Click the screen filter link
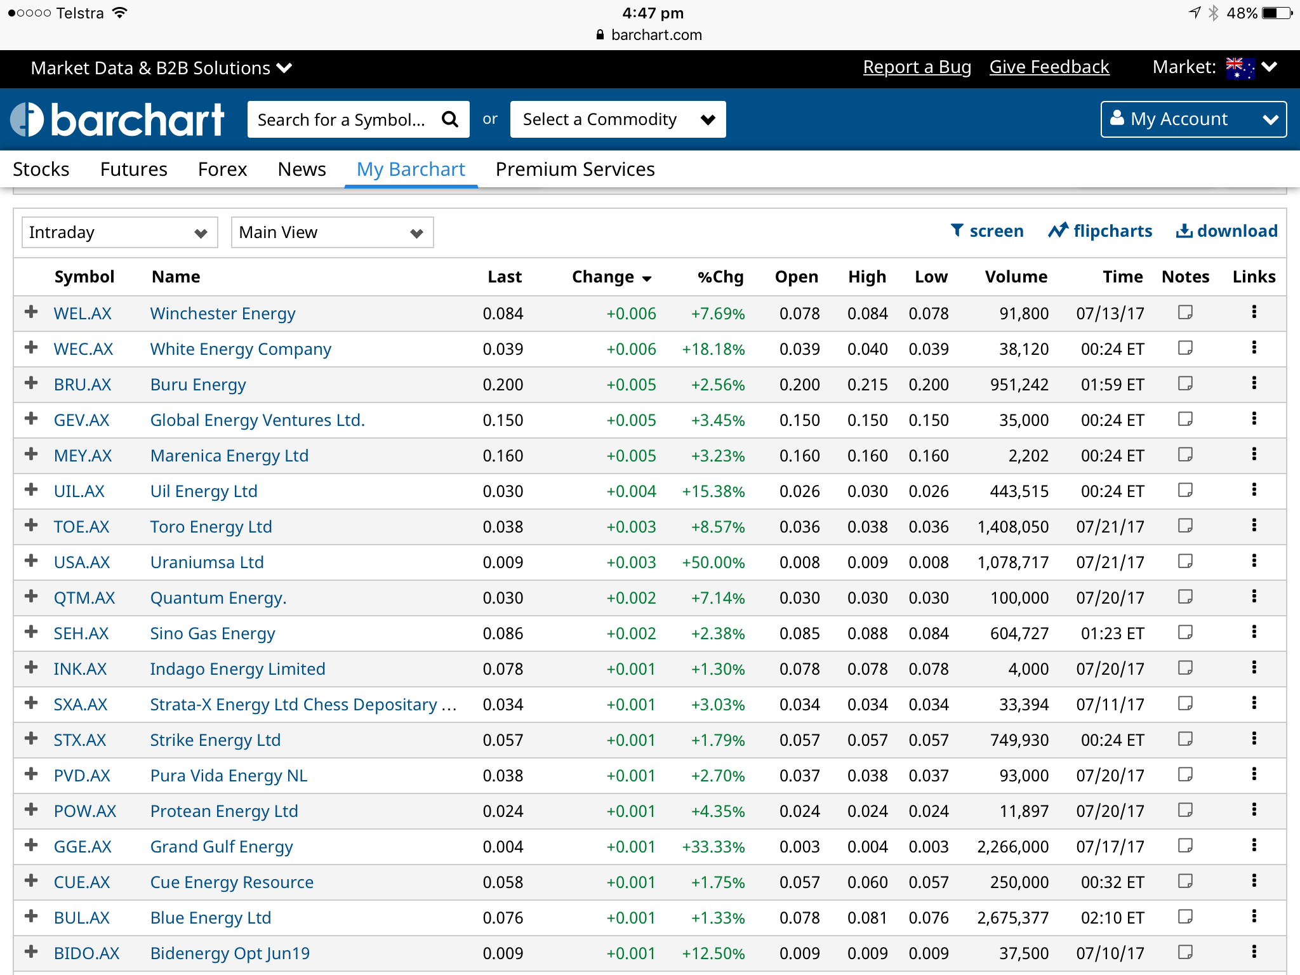The height and width of the screenshot is (975, 1300). pyautogui.click(x=987, y=231)
